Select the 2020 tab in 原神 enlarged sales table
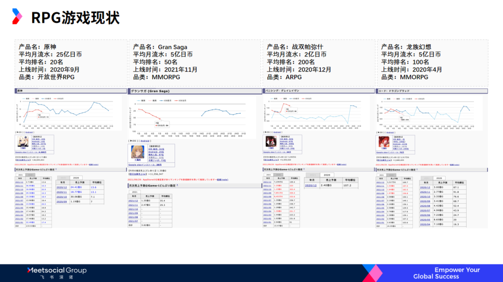This screenshot has height=282, width=503. point(76,177)
